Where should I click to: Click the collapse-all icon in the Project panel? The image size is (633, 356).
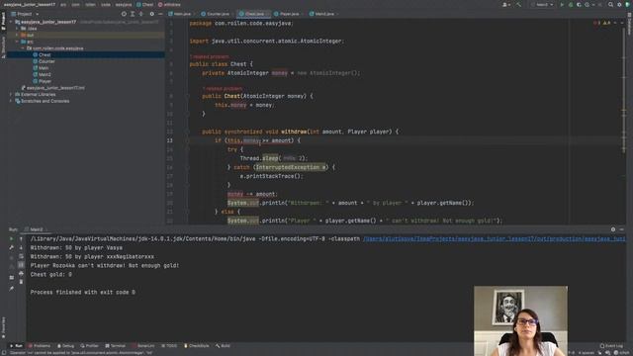pyautogui.click(x=140, y=14)
